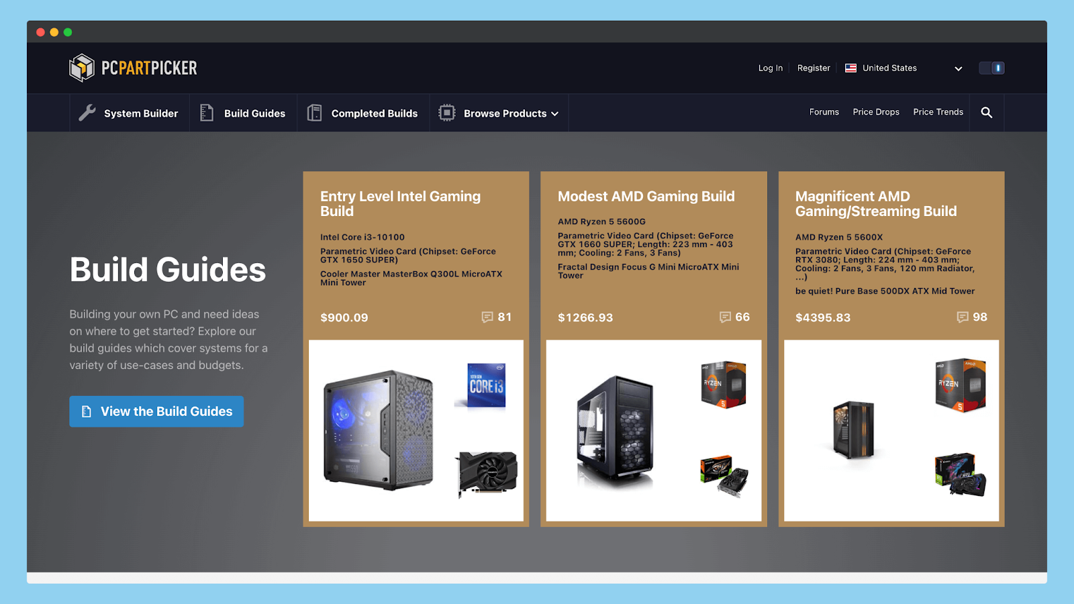Click the 81 comment count
This screenshot has height=604, width=1074.
click(505, 317)
